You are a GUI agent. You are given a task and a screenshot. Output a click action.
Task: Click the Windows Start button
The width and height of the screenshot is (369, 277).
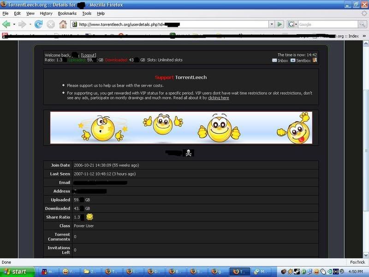18,271
